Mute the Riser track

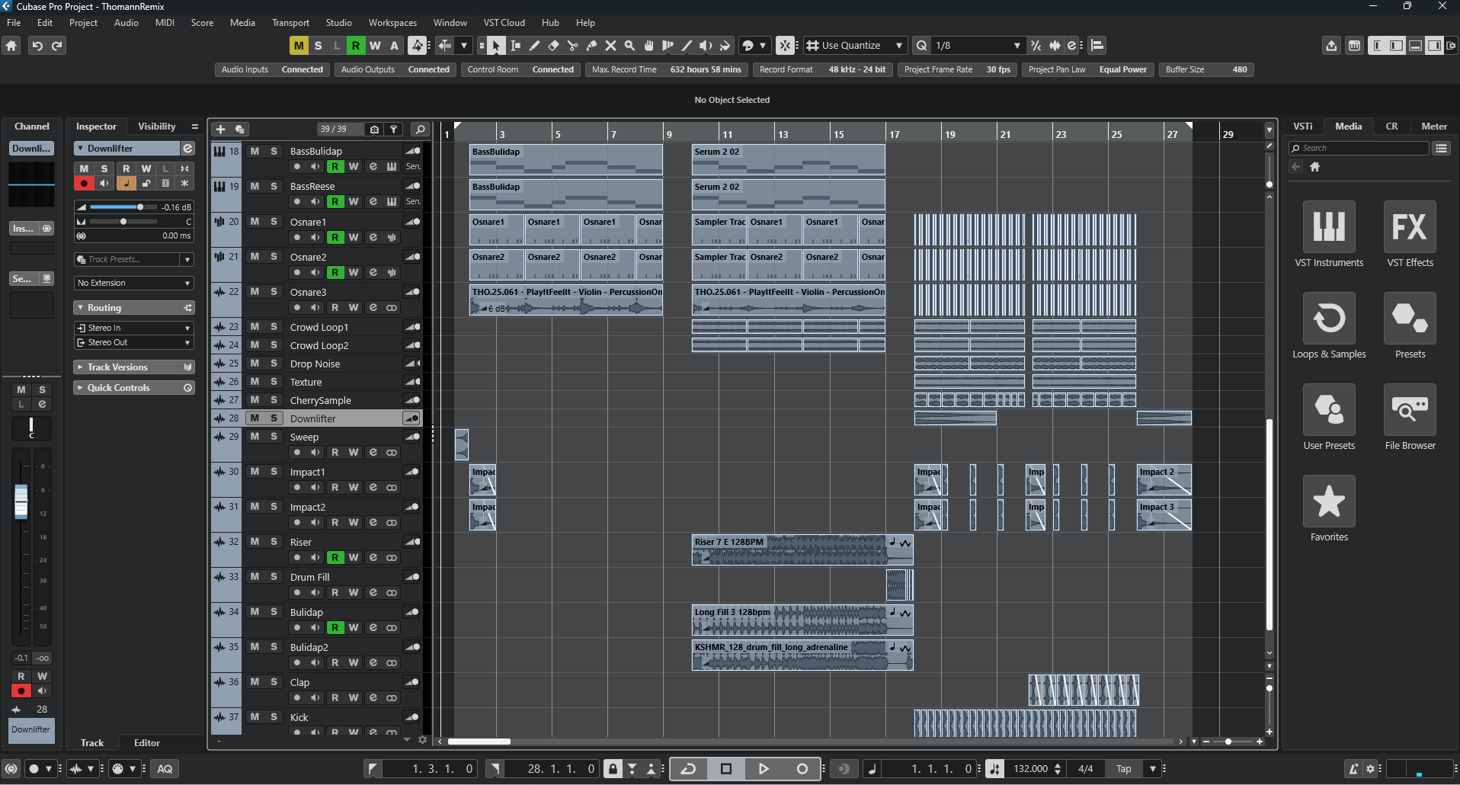[255, 542]
